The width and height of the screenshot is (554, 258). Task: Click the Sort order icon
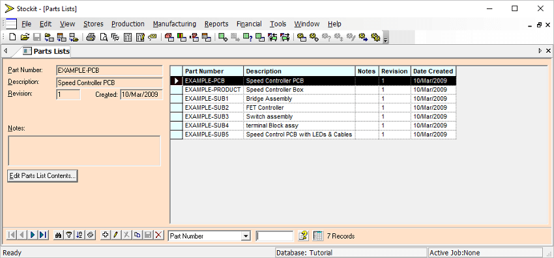click(x=80, y=235)
